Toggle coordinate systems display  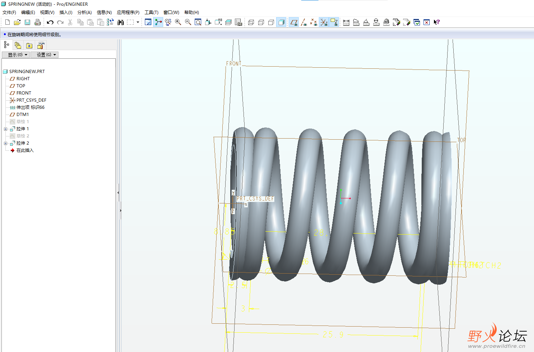(x=324, y=22)
